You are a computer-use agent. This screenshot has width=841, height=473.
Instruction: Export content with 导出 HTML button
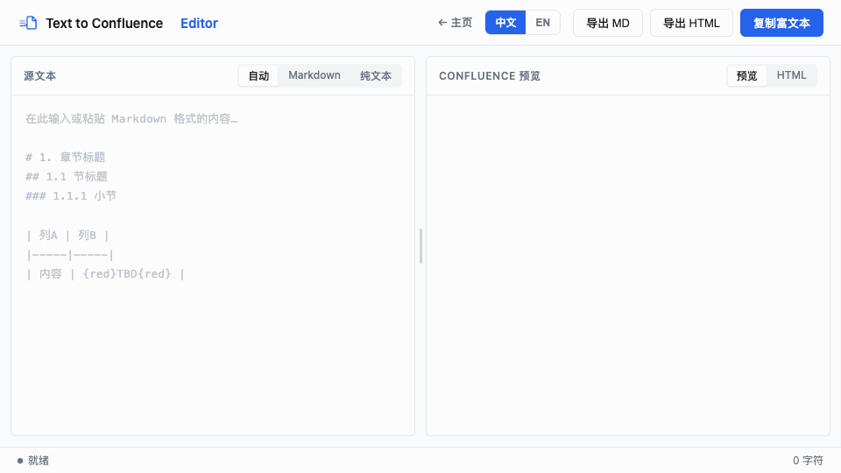(691, 23)
